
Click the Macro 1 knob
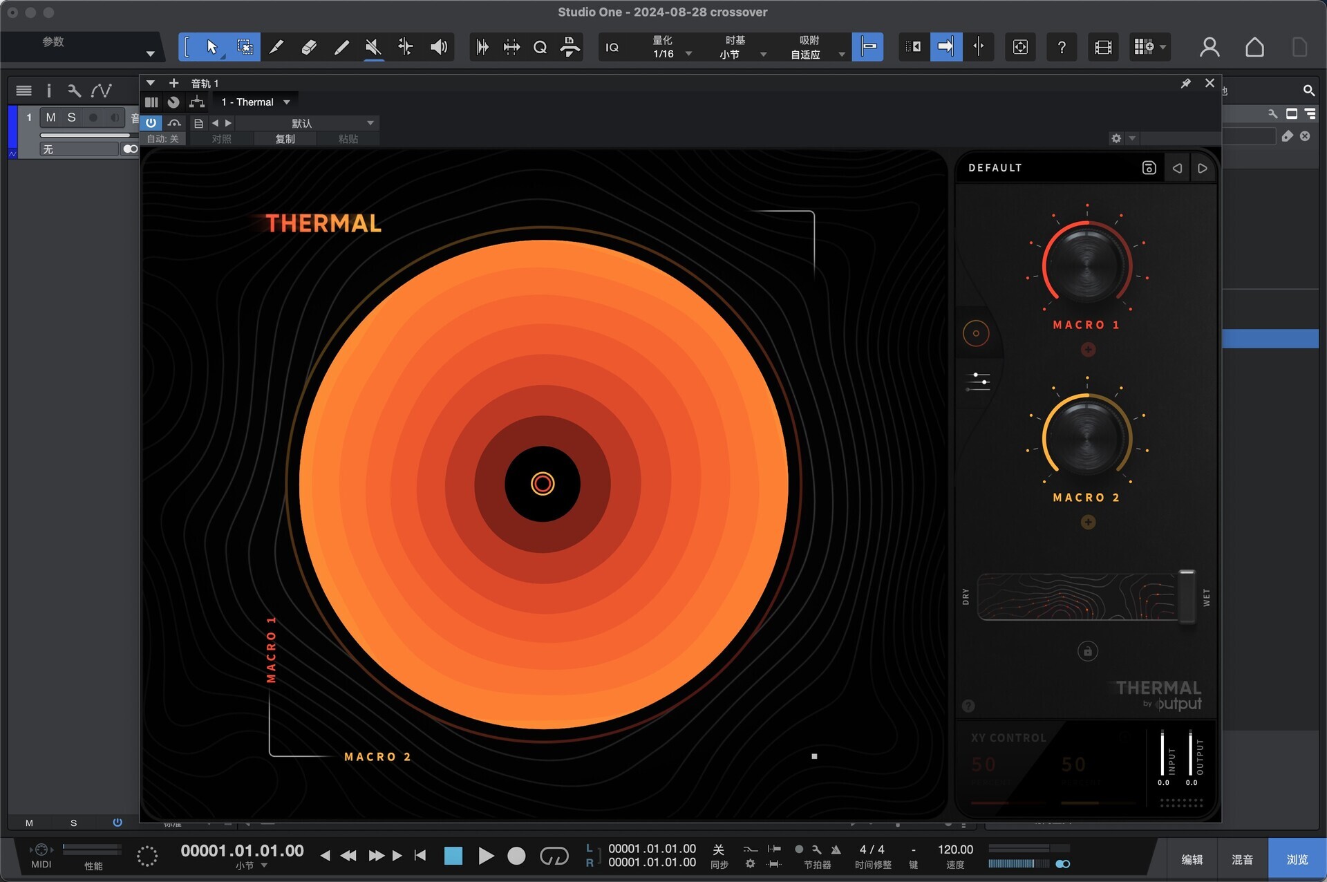(1087, 265)
